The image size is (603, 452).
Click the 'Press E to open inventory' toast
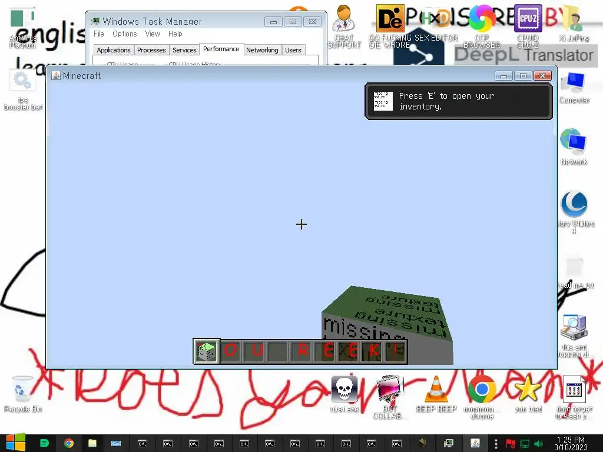pyautogui.click(x=458, y=101)
